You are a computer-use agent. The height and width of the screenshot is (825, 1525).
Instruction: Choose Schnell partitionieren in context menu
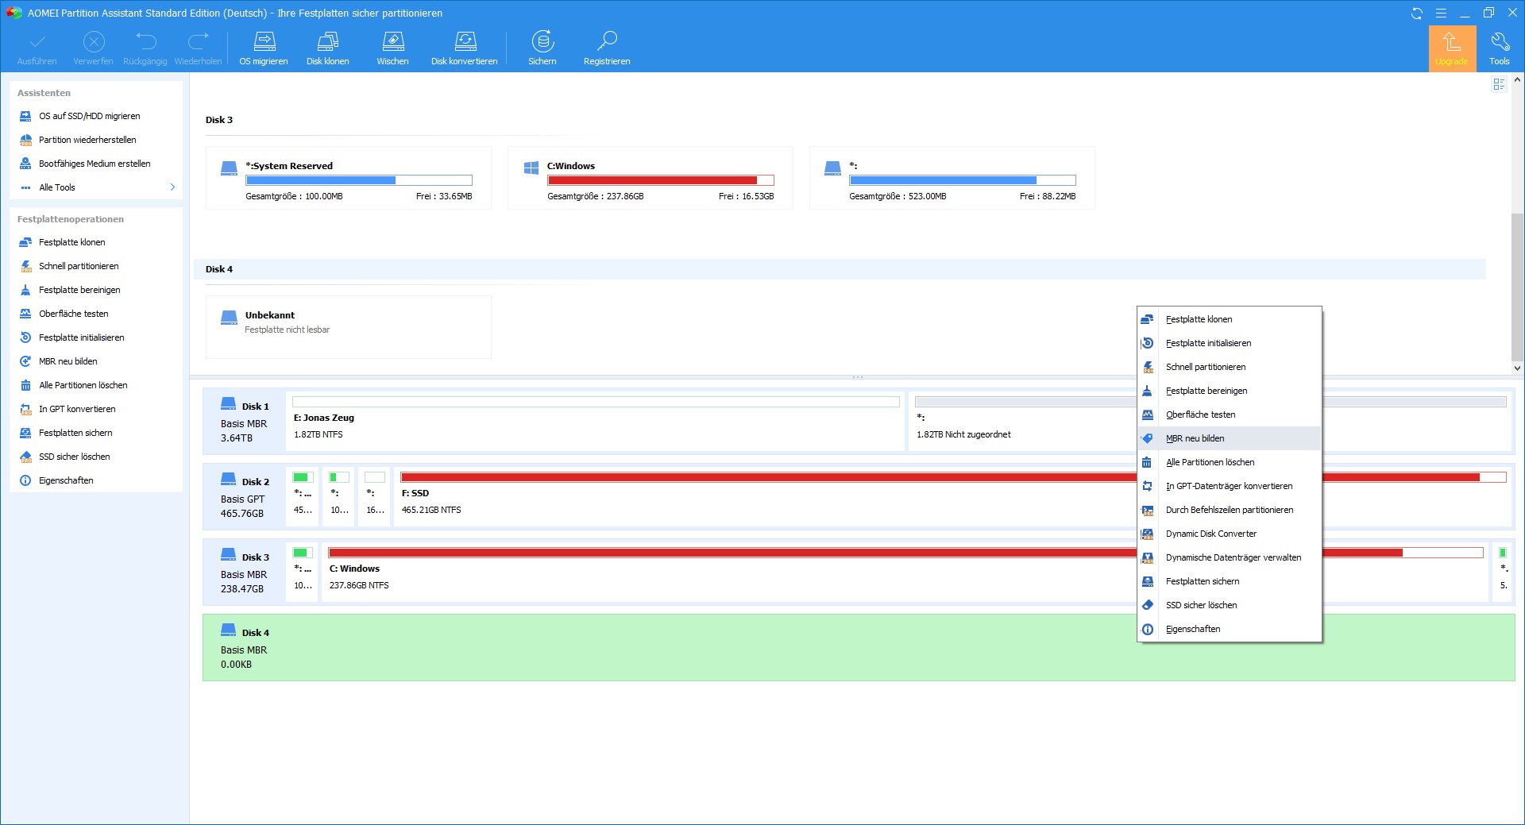point(1230,367)
